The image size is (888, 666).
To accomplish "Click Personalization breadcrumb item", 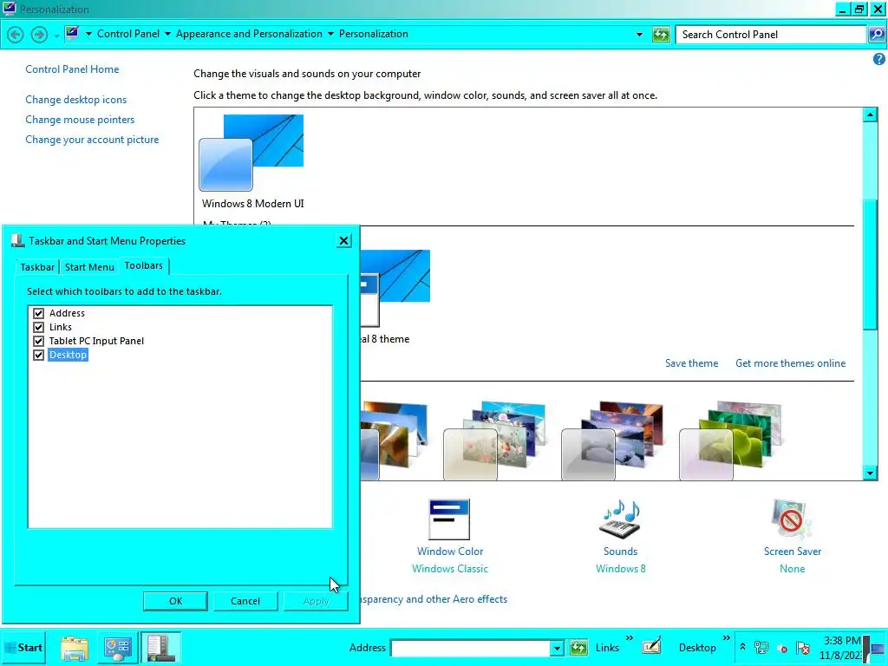I will (x=374, y=34).
